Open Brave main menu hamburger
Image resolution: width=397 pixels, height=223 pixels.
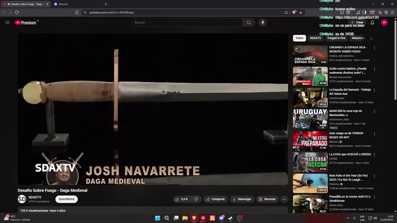point(393,12)
